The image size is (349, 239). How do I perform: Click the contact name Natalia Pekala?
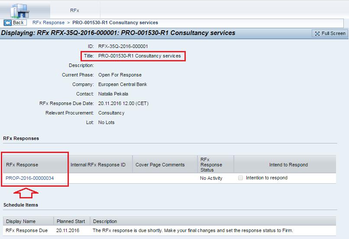[113, 94]
